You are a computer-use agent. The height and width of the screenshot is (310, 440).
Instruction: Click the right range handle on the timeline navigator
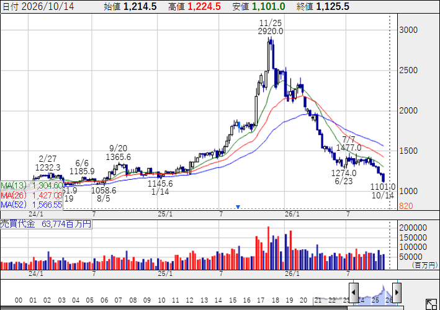pyautogui.click(x=397, y=293)
